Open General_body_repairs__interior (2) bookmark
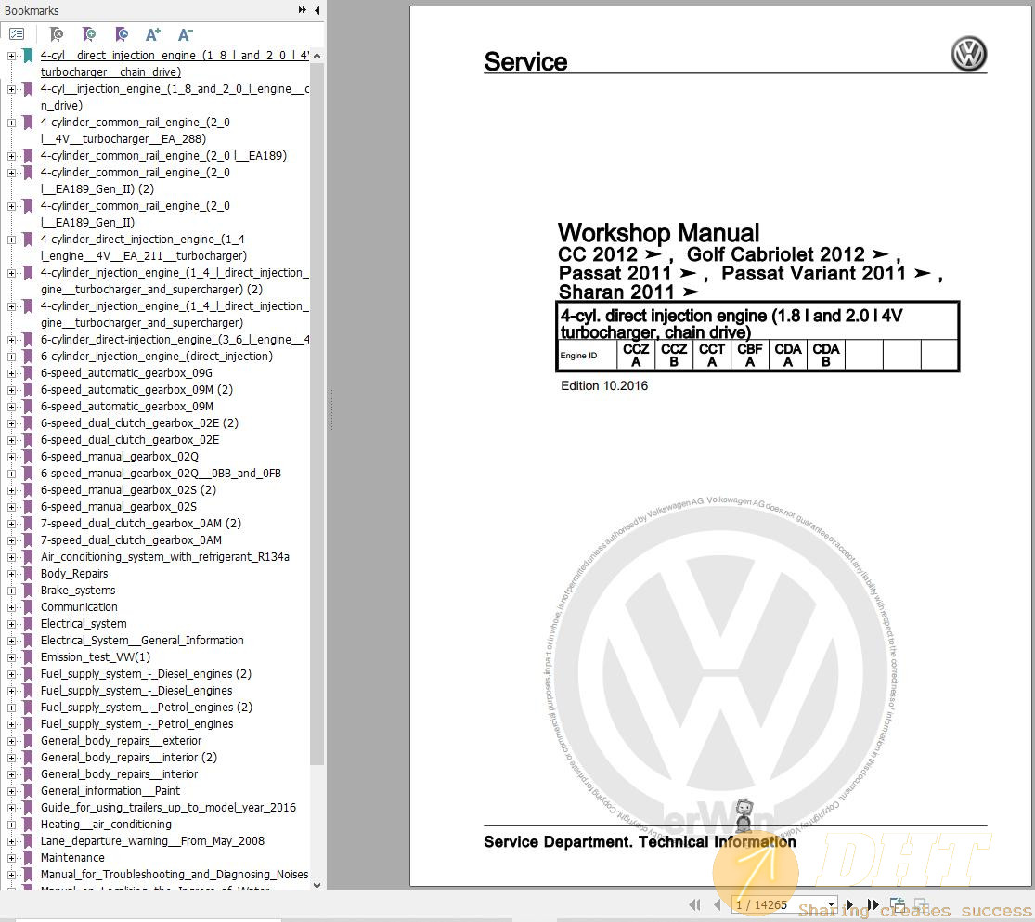 (129, 758)
